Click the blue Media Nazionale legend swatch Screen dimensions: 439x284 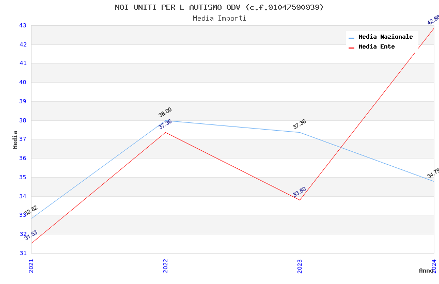[x=351, y=38]
